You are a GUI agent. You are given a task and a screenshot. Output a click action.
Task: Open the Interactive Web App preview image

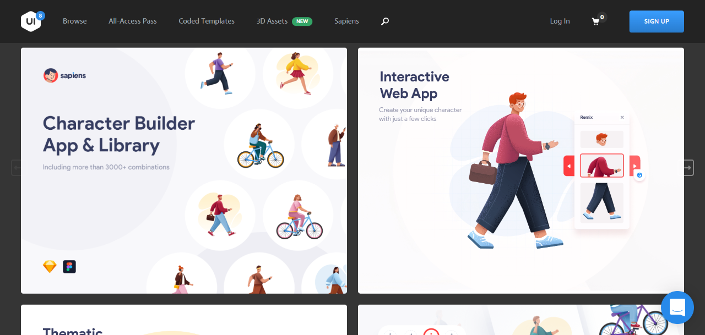tap(521, 171)
